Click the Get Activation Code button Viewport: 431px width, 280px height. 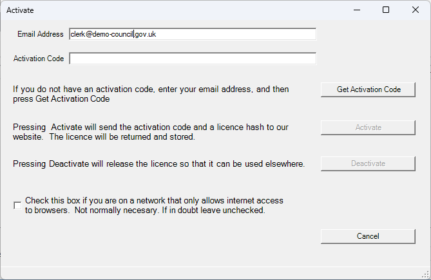click(x=368, y=89)
